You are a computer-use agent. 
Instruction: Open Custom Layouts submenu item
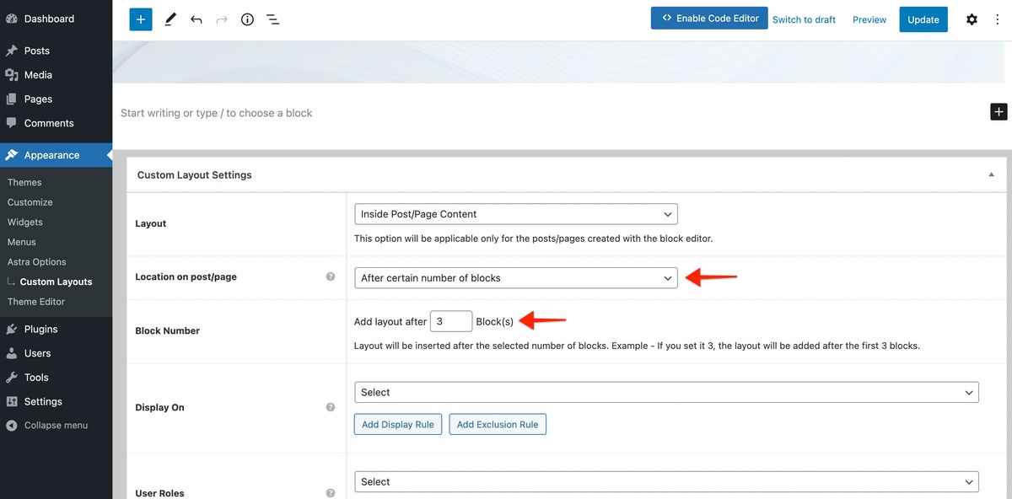[57, 282]
